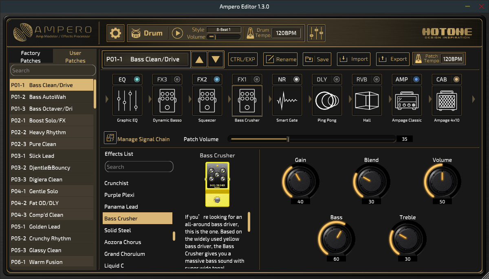489x279 pixels.
Task: Click the Bass Crusher yellow pedal image
Action: tap(217, 184)
